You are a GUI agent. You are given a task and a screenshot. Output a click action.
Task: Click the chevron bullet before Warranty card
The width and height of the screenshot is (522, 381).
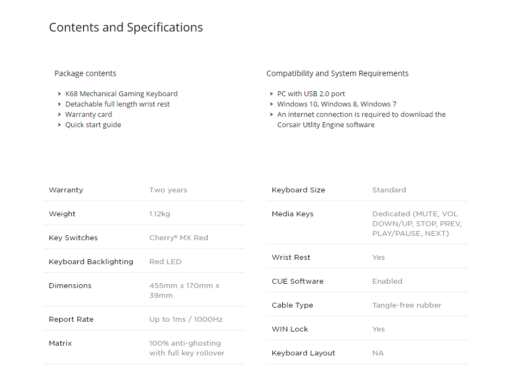point(59,115)
